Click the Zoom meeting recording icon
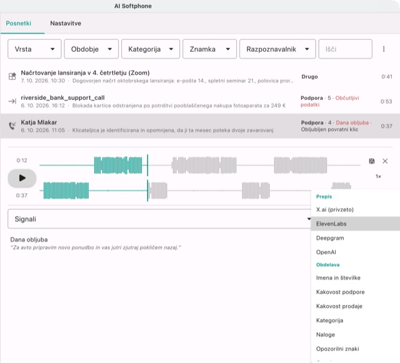The height and width of the screenshot is (363, 400). tap(12, 76)
